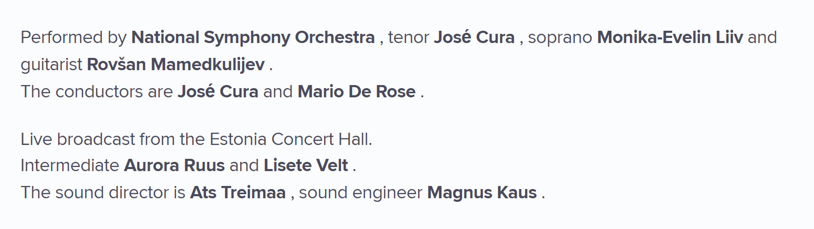814x229 pixels.
Task: Open the Mario De Rose name
Action: coord(356,92)
